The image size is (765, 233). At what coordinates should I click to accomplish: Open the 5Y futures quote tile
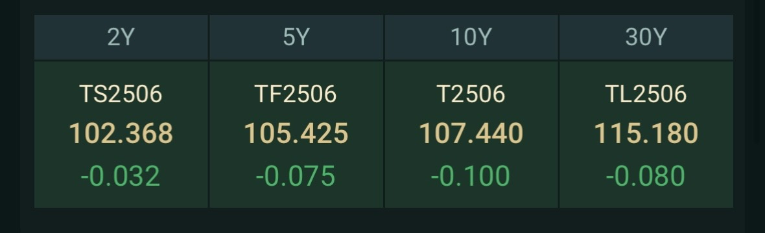(296, 135)
